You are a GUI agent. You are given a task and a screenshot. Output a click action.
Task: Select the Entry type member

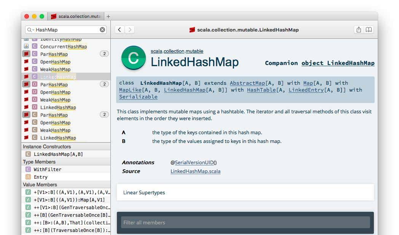pyautogui.click(x=66, y=177)
